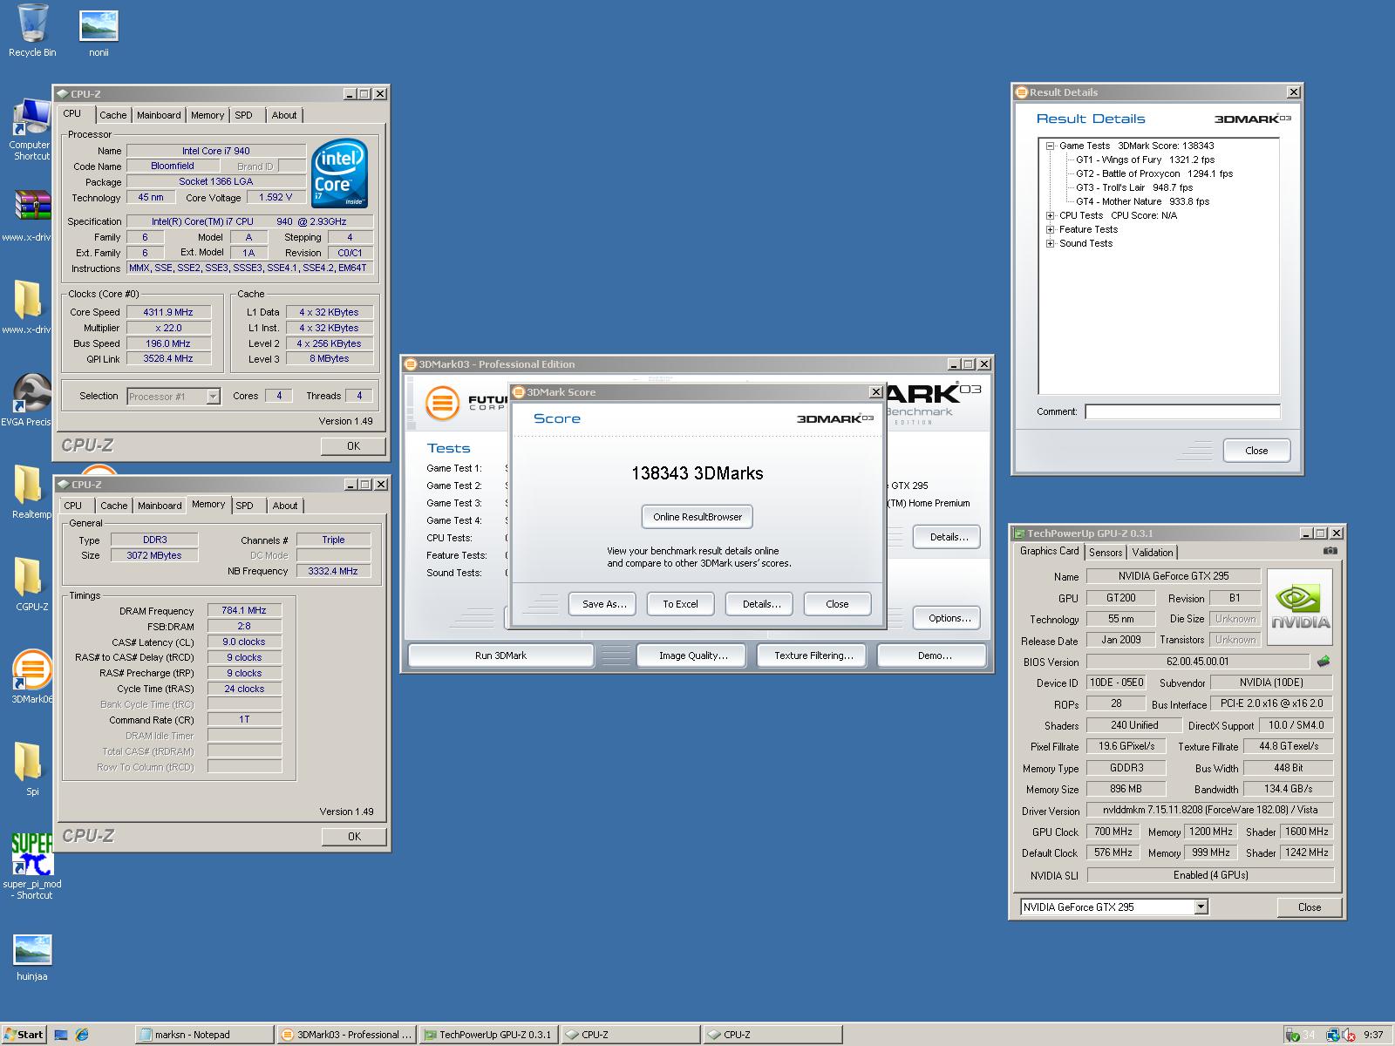Click the Comment field in Result Details

click(1182, 411)
